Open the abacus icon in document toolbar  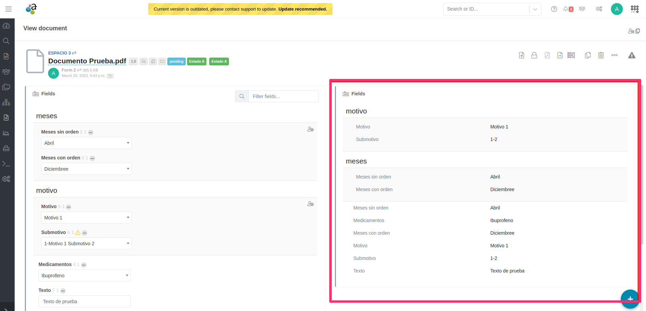[x=571, y=55]
